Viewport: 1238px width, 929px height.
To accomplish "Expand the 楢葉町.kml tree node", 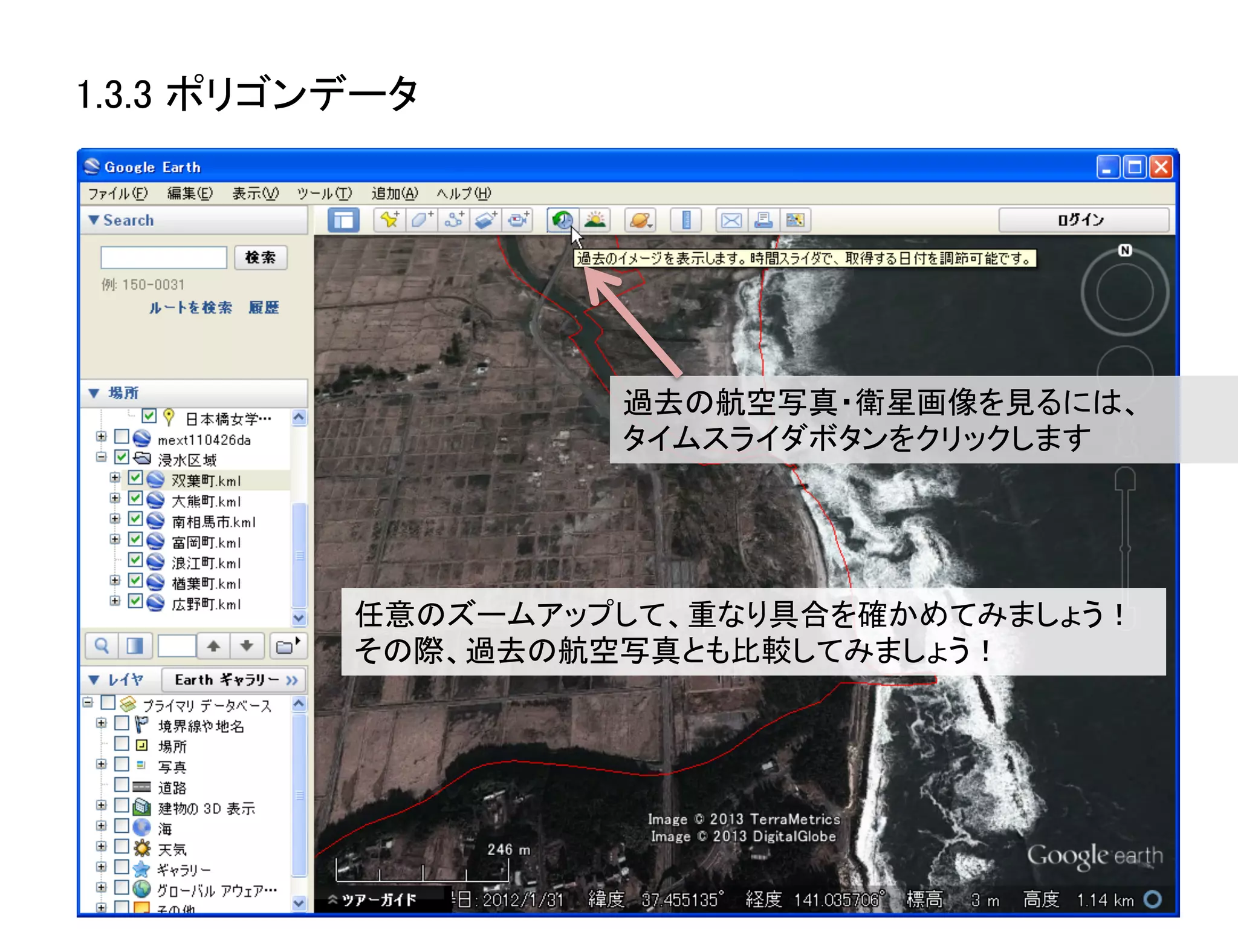I will click(x=115, y=581).
